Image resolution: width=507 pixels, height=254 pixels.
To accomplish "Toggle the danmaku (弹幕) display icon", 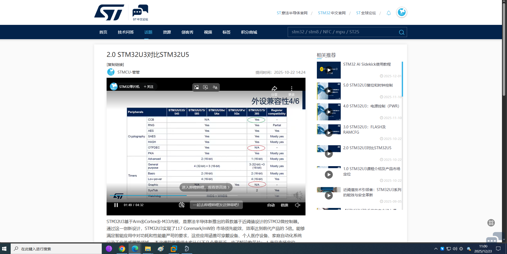I will (x=182, y=205).
